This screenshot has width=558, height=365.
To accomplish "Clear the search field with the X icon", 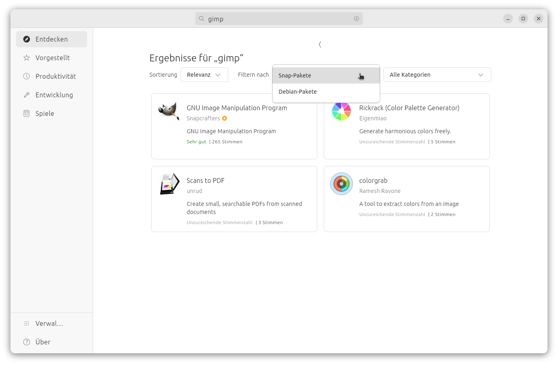I will [356, 19].
